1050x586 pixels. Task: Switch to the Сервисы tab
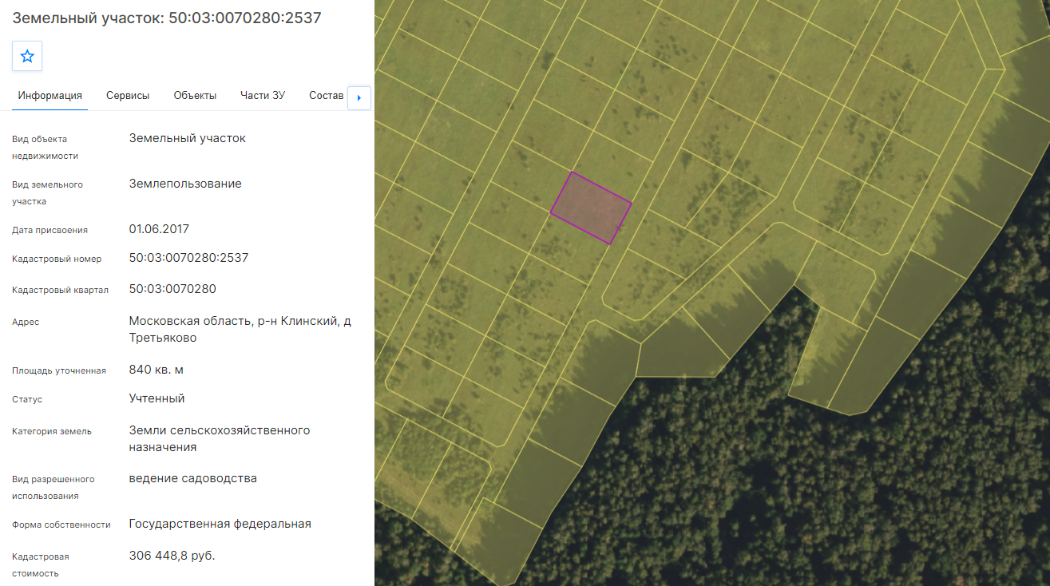(x=128, y=95)
